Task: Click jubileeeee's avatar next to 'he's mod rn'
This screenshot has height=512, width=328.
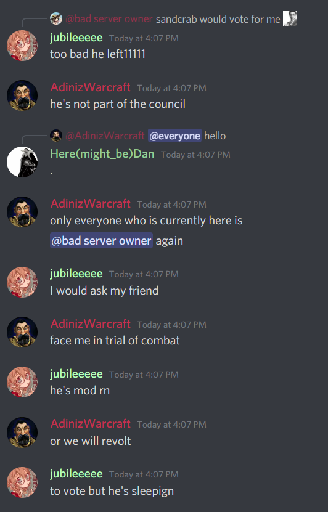Action: [x=22, y=382]
